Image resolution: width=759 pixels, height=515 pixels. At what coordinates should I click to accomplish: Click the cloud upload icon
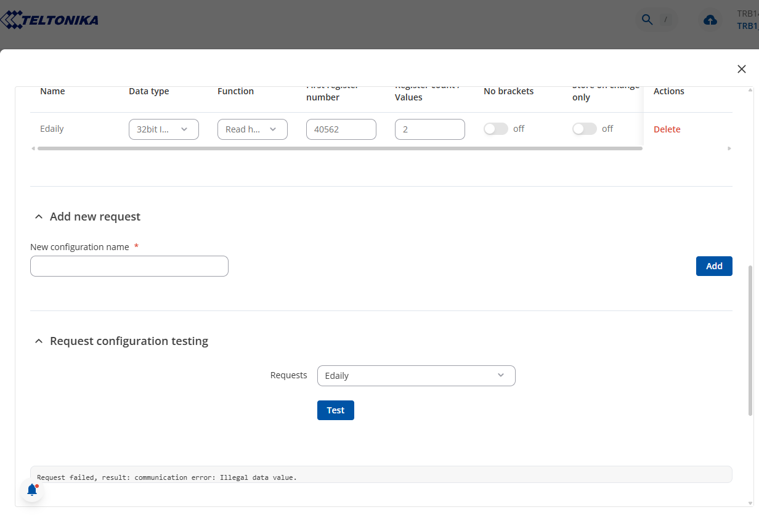click(x=710, y=20)
